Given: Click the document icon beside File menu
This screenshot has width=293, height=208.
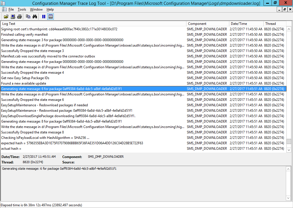Looking at the screenshot, I should pyautogui.click(x=4, y=9).
